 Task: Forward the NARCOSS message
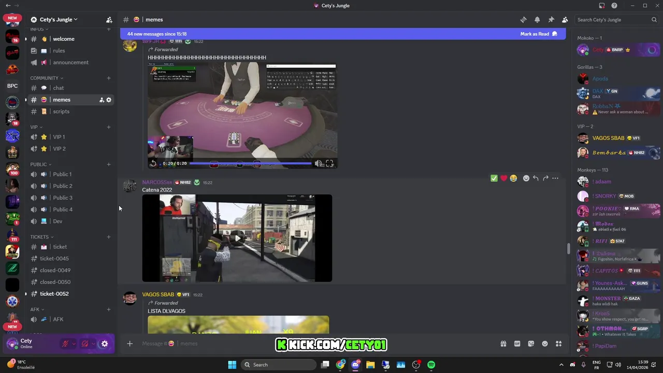(x=545, y=178)
